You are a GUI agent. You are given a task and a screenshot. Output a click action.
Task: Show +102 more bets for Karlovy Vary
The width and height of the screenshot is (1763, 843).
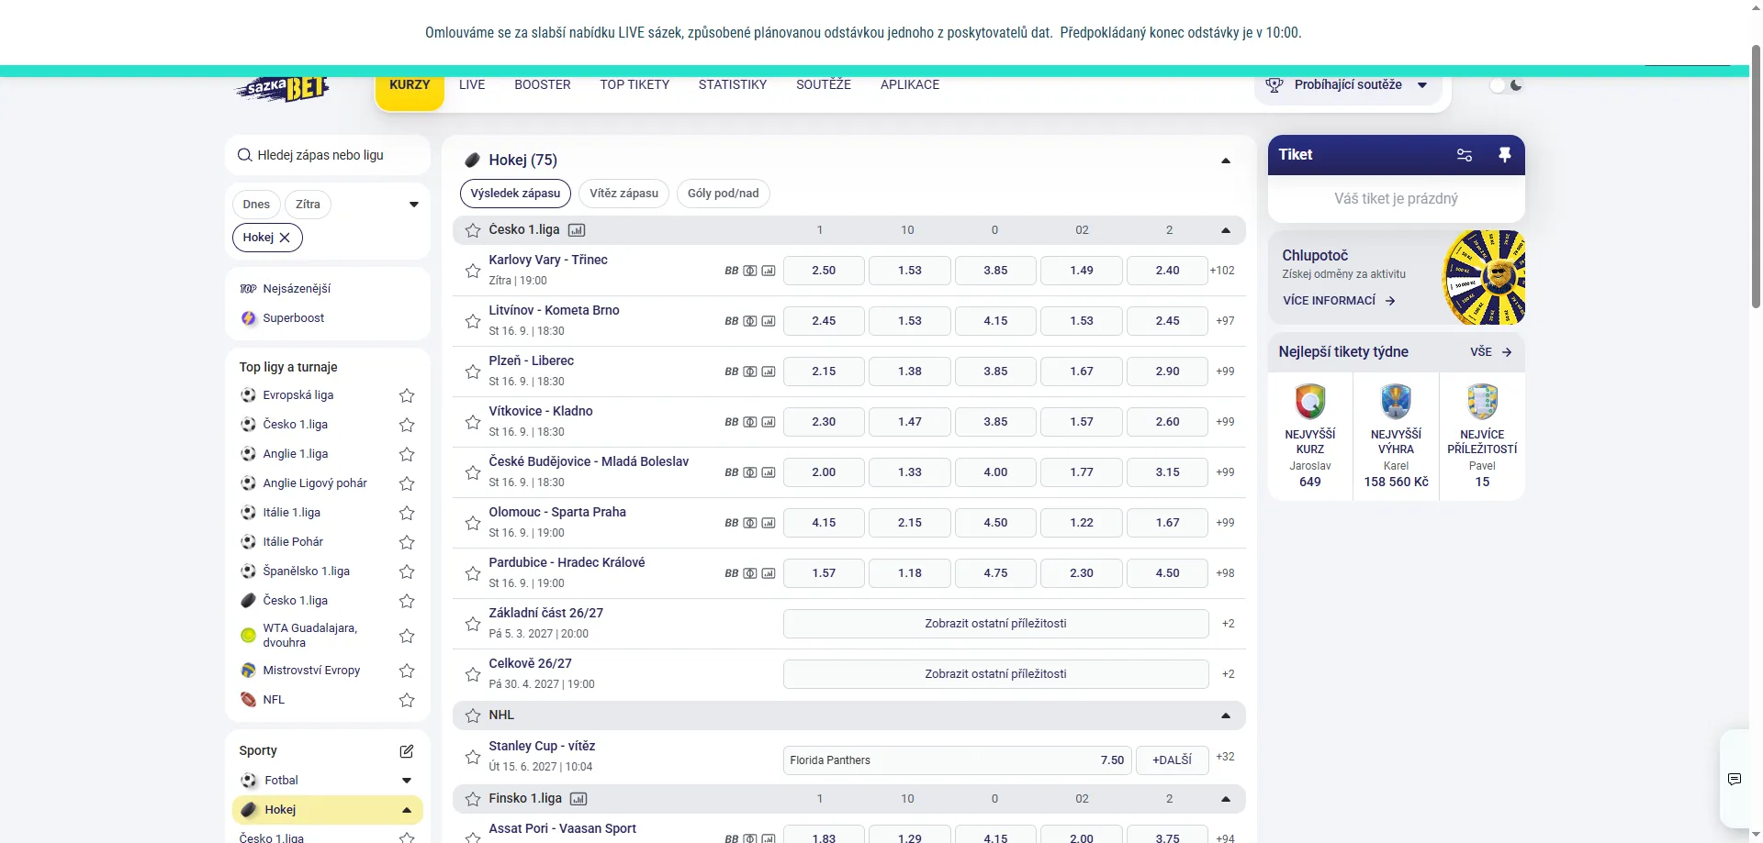click(x=1222, y=271)
